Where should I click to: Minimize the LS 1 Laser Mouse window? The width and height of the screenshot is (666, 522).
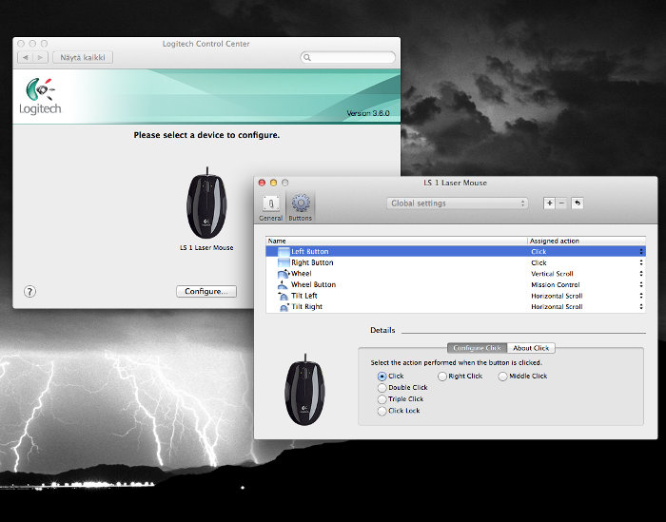pyautogui.click(x=274, y=183)
